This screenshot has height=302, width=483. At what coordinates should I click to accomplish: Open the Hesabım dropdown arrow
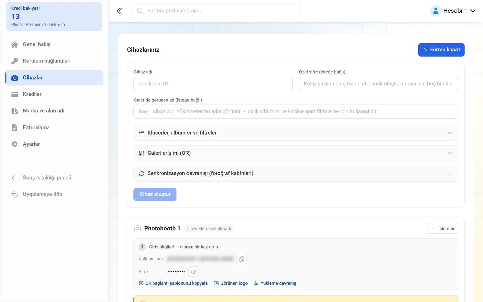click(473, 11)
